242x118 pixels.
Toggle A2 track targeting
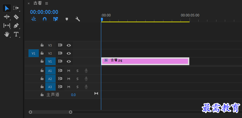[x=50, y=79]
